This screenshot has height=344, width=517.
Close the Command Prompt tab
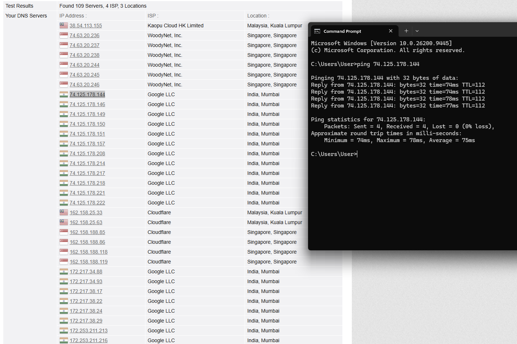pos(390,31)
